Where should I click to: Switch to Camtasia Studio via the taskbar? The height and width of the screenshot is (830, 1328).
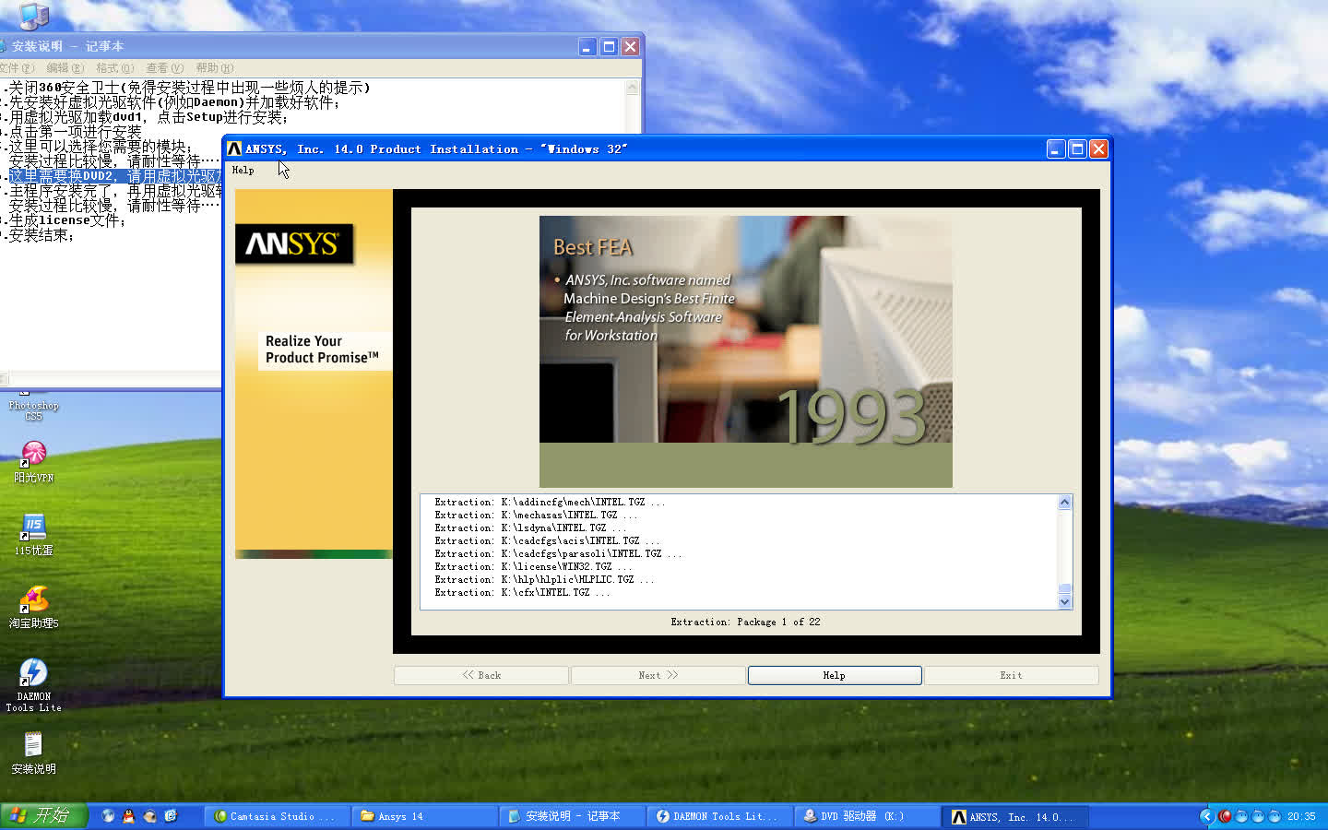(x=275, y=816)
